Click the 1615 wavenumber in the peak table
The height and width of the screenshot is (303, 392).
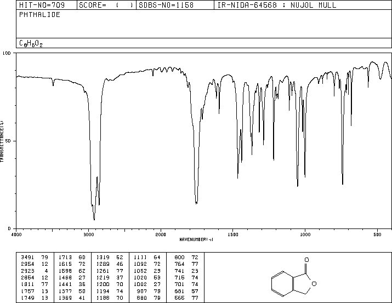tap(65, 264)
